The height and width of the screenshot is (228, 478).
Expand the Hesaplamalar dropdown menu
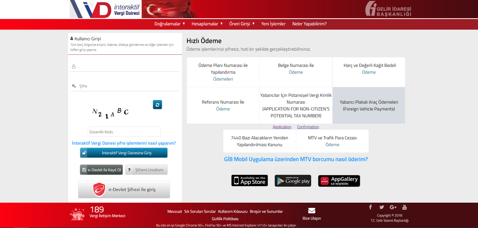tap(207, 24)
